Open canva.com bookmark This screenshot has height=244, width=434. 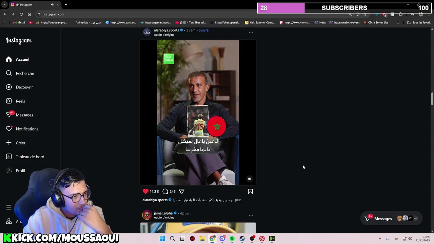121,23
